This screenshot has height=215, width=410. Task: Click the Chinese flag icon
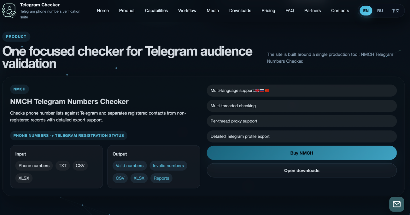click(267, 91)
